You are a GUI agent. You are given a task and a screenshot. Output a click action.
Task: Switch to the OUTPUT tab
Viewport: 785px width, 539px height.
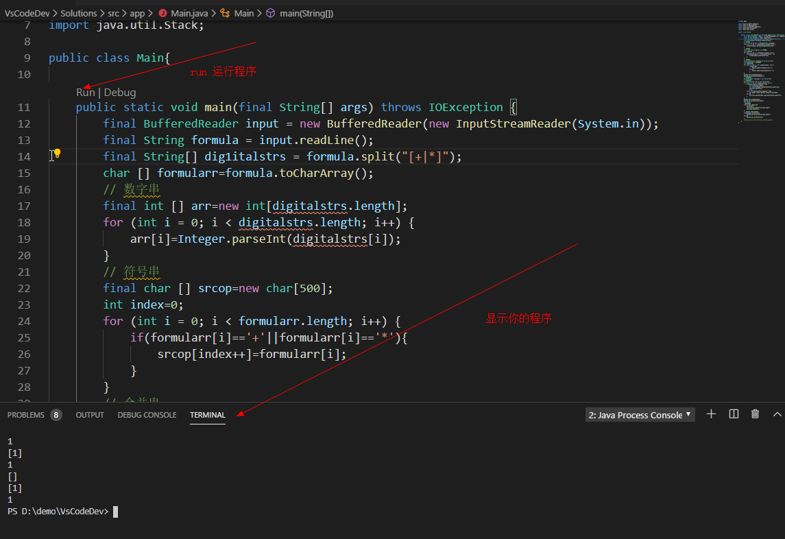(x=89, y=415)
